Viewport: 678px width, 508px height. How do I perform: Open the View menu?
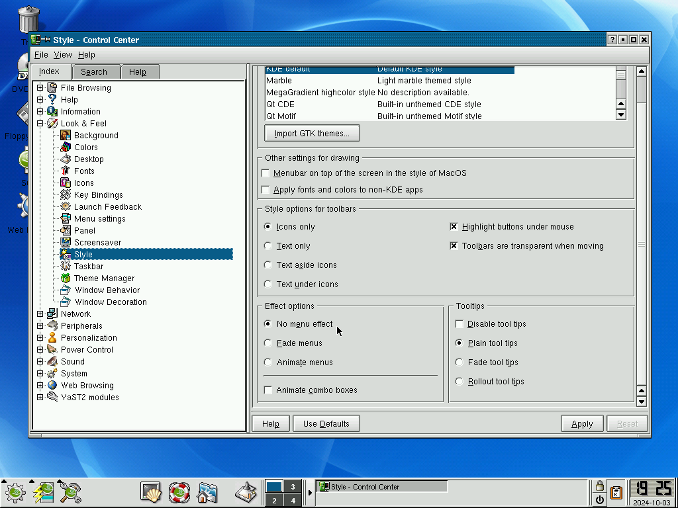pos(63,55)
